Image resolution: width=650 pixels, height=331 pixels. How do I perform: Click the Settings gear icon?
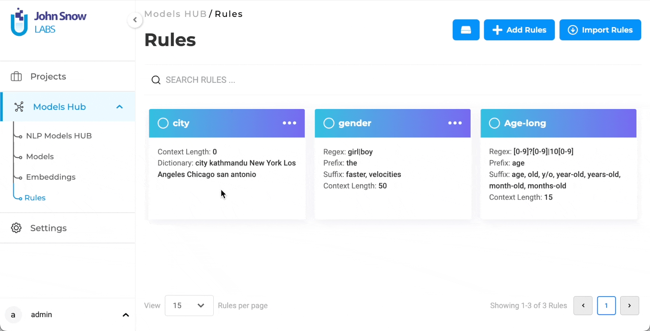click(x=16, y=228)
